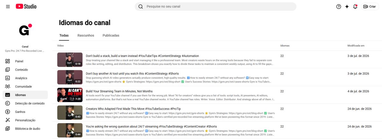Open the 'AI CAN'T DO THIS' video thumbnail
This screenshot has height=139, width=382.
70,95
